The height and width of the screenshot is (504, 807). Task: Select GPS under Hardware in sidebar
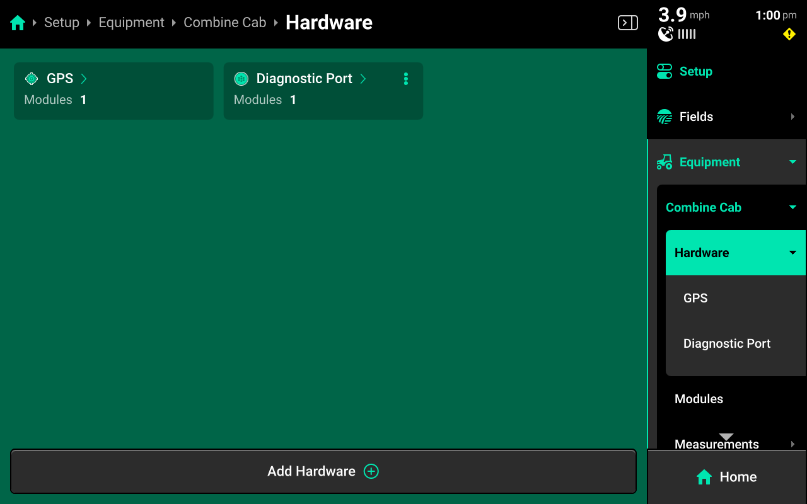coord(695,298)
